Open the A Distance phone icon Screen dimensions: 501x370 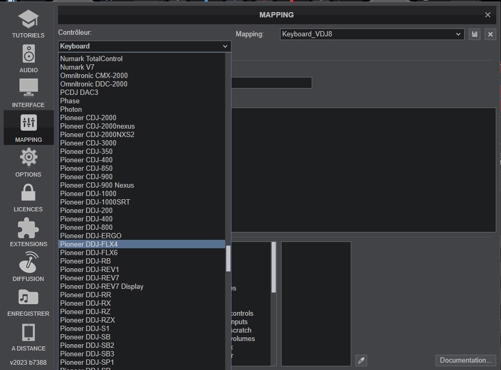[x=28, y=333]
